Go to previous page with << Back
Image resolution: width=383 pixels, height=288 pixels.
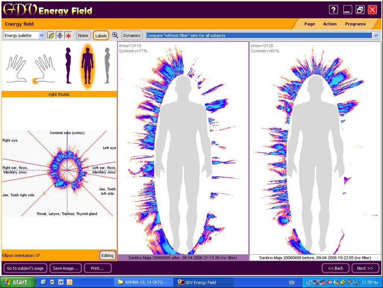335,268
